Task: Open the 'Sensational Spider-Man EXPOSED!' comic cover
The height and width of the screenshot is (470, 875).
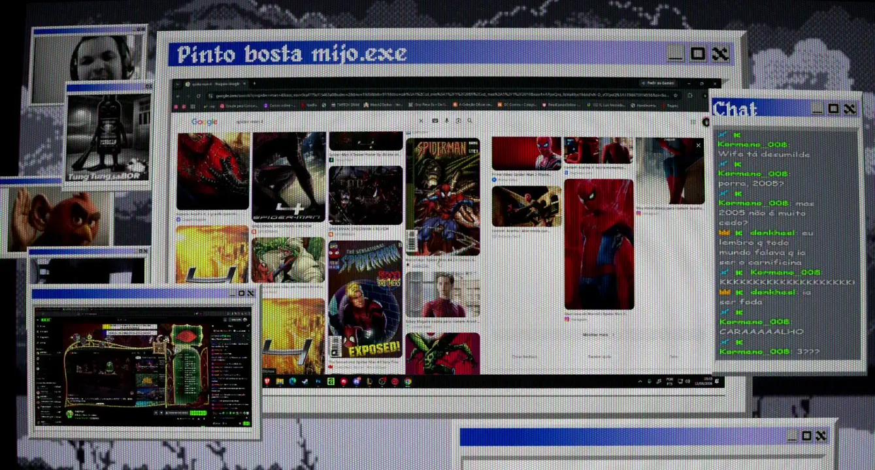Action: click(x=365, y=300)
